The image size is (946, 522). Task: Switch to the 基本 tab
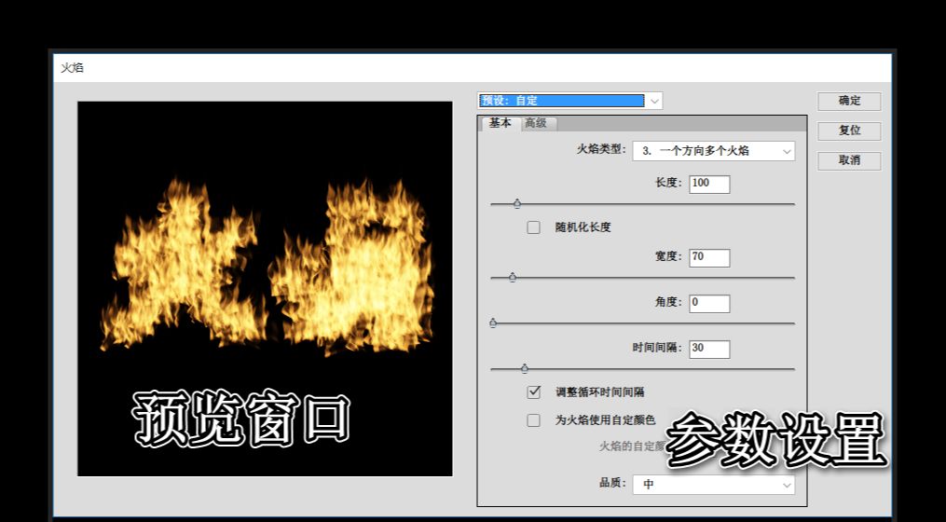pyautogui.click(x=500, y=123)
